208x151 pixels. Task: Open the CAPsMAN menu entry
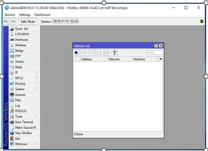24,34
